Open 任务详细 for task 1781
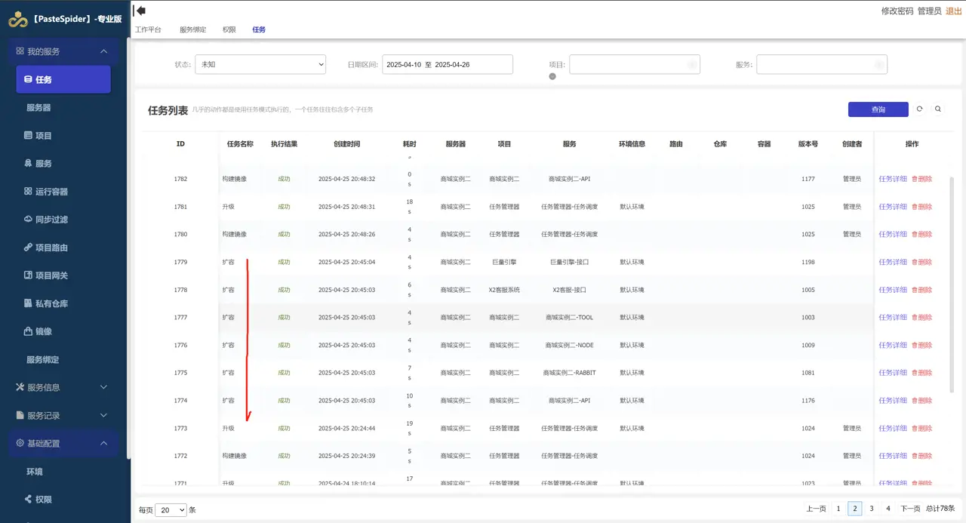 coord(893,207)
